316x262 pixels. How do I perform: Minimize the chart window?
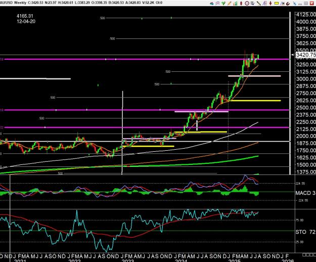(x=300, y=4)
